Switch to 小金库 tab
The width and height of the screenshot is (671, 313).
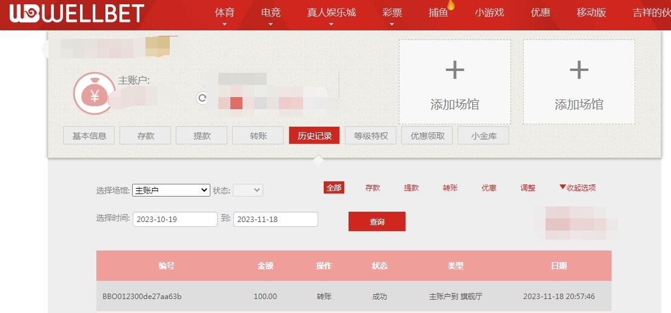point(484,136)
